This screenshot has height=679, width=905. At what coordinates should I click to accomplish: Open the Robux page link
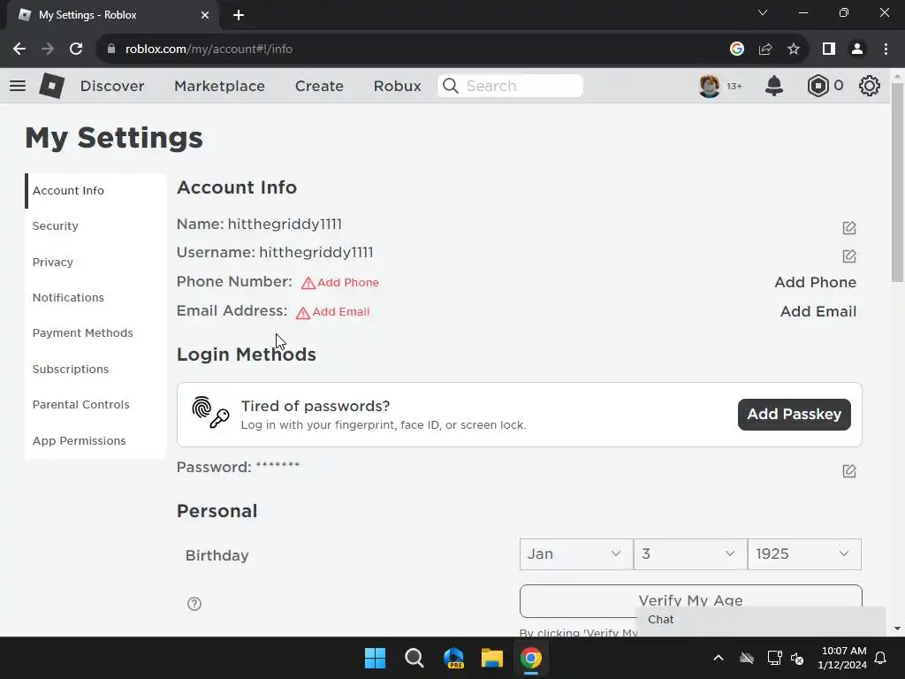pos(397,86)
